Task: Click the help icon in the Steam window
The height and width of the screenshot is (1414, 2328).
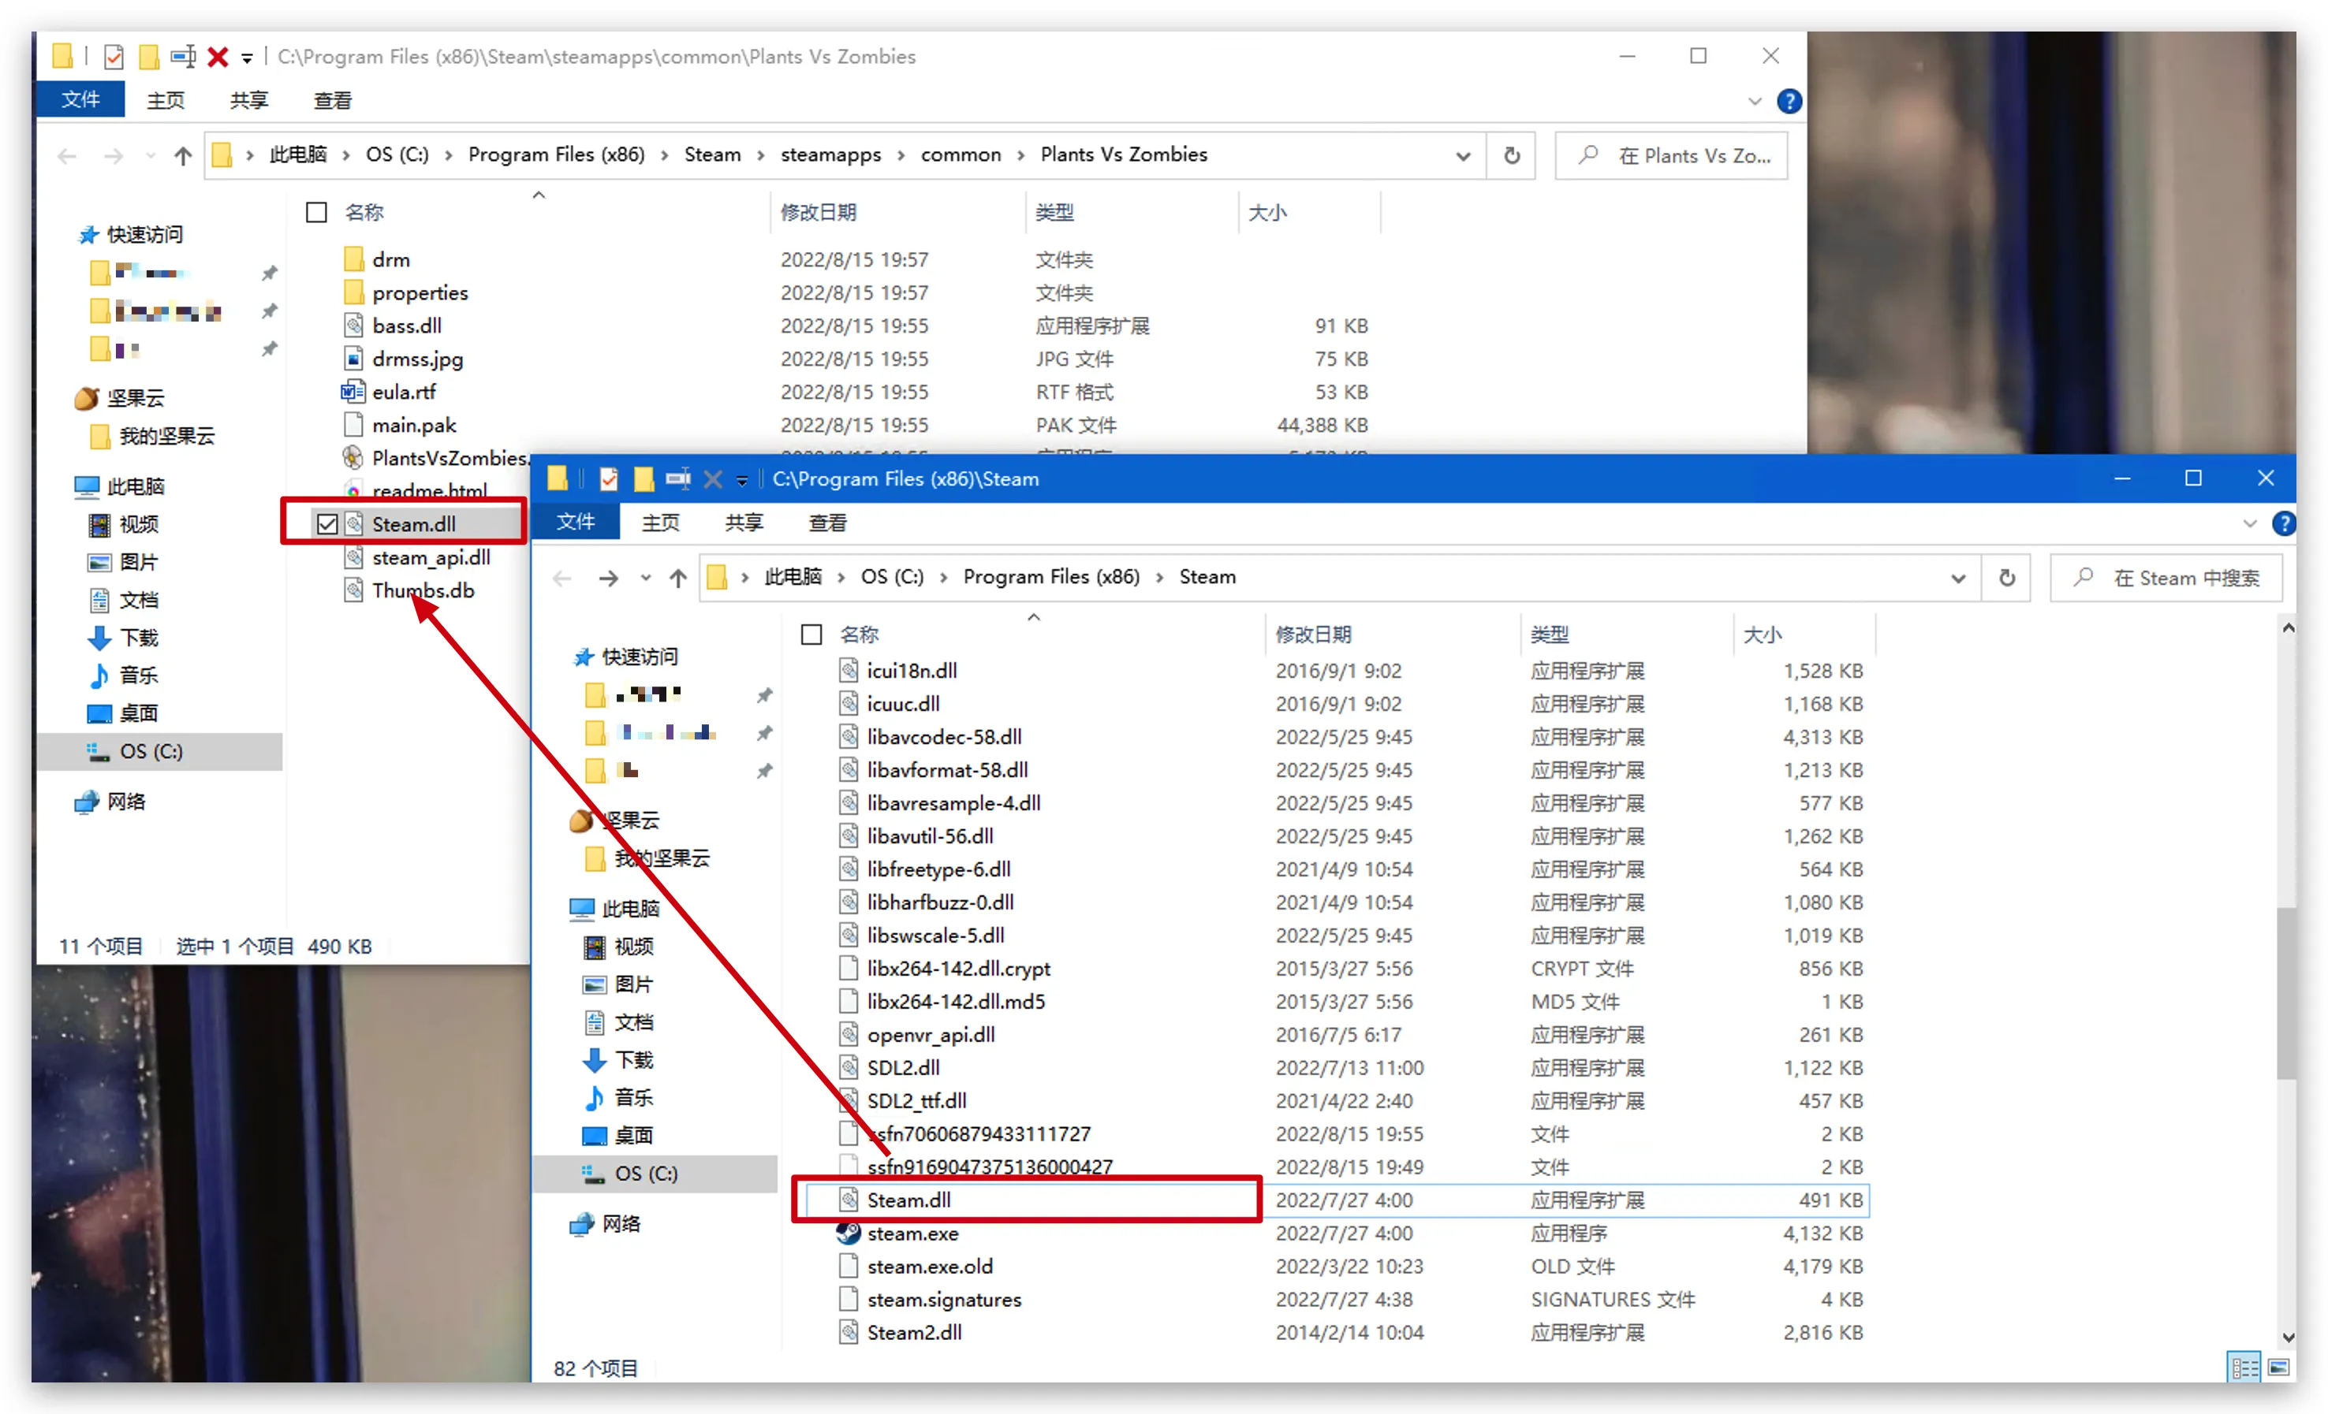Action: click(x=2284, y=523)
